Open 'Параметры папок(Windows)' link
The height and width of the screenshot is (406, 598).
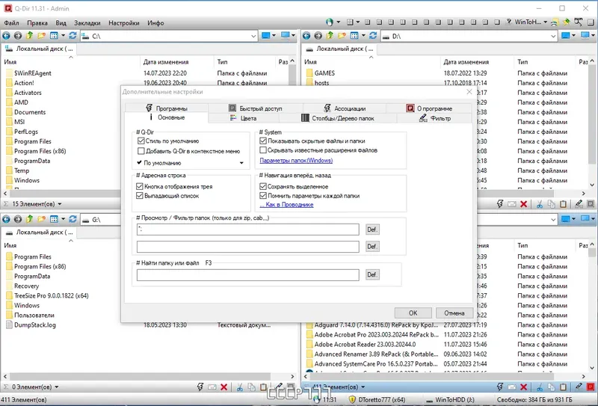click(x=296, y=161)
